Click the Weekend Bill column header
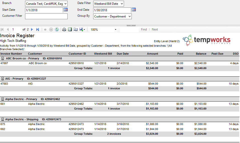Image resolution: width=240 pixels, height=143 pixels. click(103, 54)
